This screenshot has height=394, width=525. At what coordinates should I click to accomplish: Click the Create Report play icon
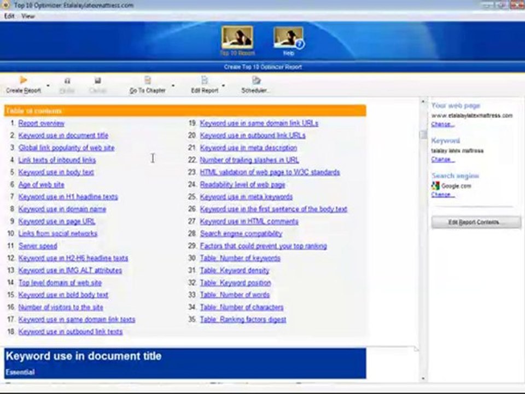coord(23,80)
